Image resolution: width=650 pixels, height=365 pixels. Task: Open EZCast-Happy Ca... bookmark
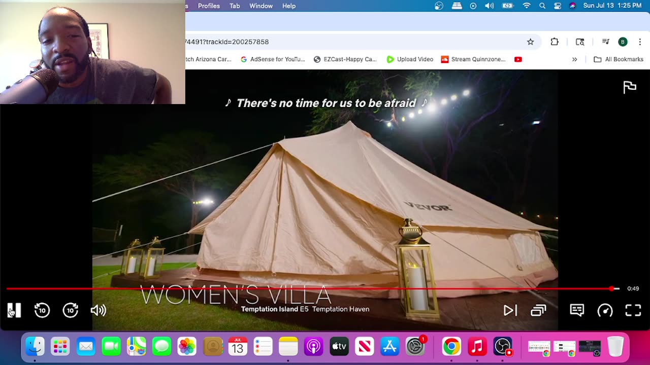[x=345, y=59]
